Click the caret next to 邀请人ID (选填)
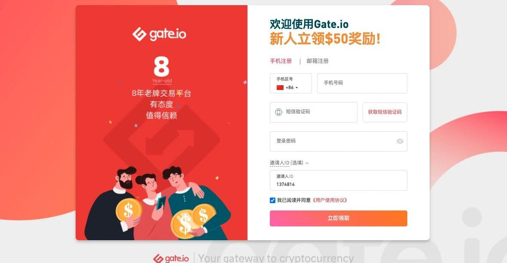This screenshot has height=263, width=507. point(307,163)
